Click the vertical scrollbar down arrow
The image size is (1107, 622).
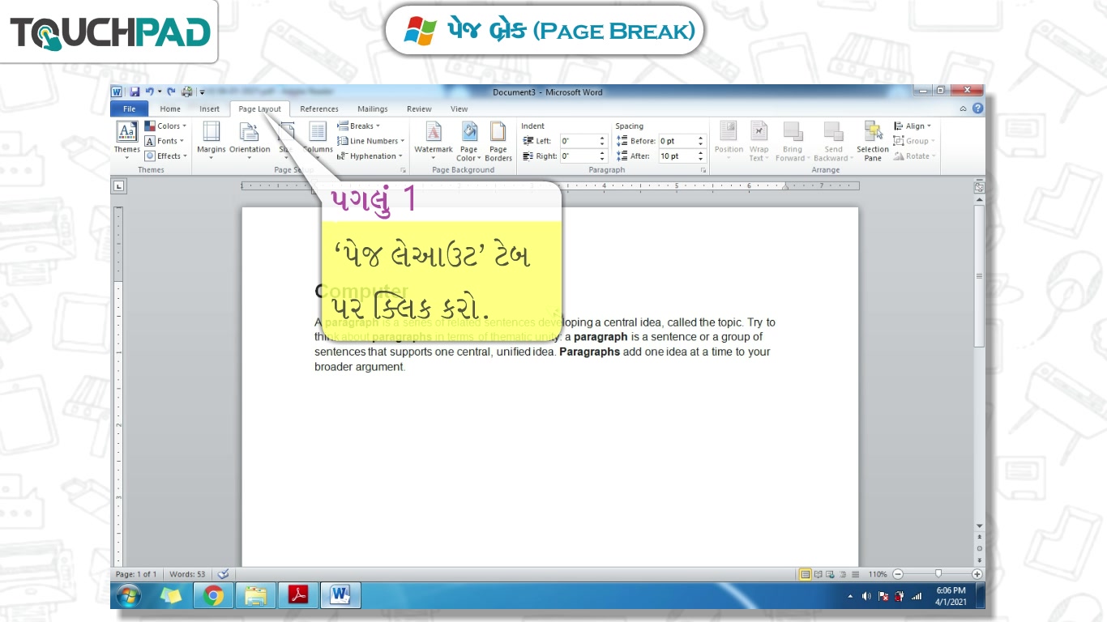[x=979, y=526]
